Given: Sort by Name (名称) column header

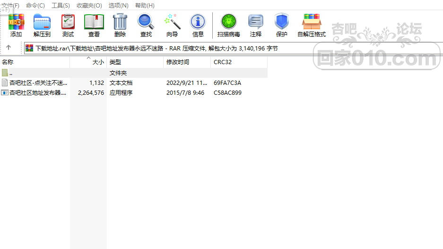Looking at the screenshot, I should click(x=35, y=62).
